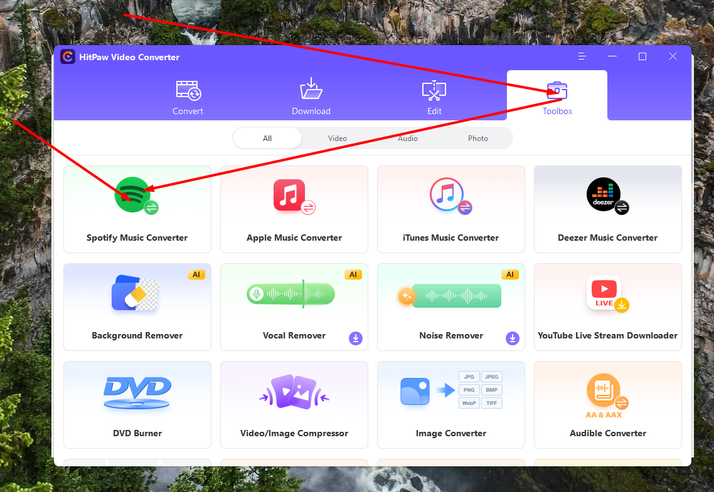Click the Toolbox briefcase icon

(x=557, y=90)
